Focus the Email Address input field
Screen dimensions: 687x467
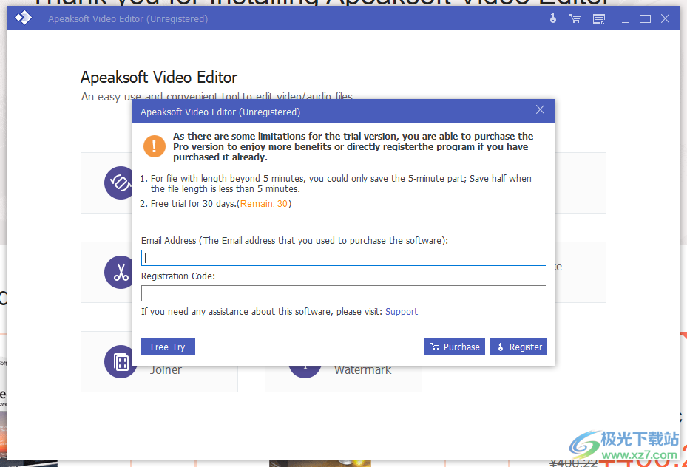[x=343, y=258]
